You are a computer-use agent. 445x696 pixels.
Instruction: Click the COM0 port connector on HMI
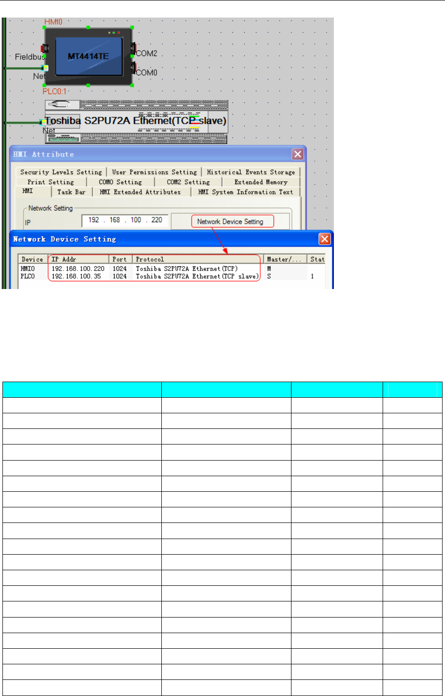(x=133, y=67)
